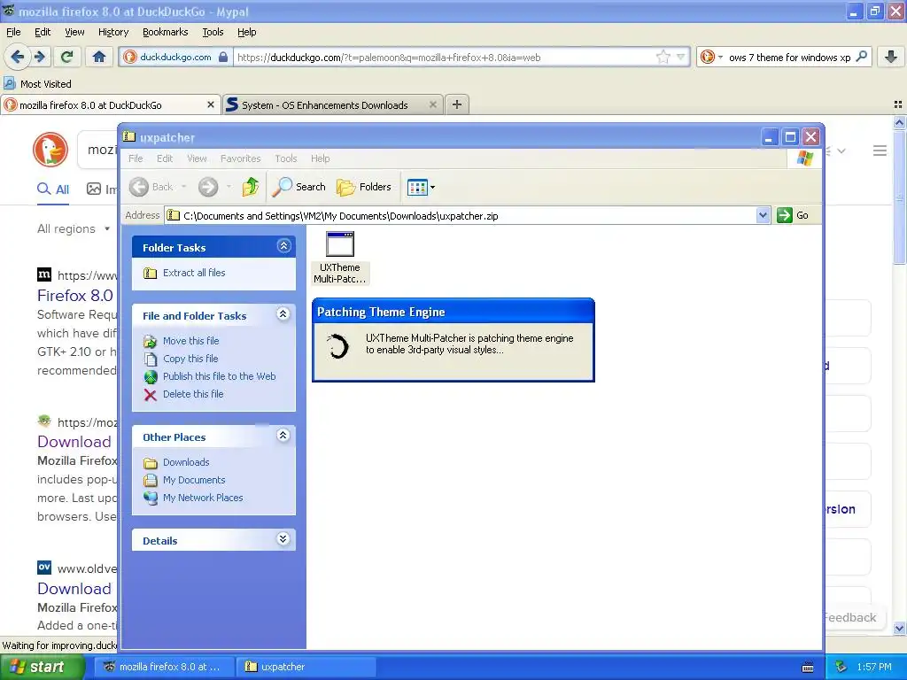Open list all tabs button

898,104
